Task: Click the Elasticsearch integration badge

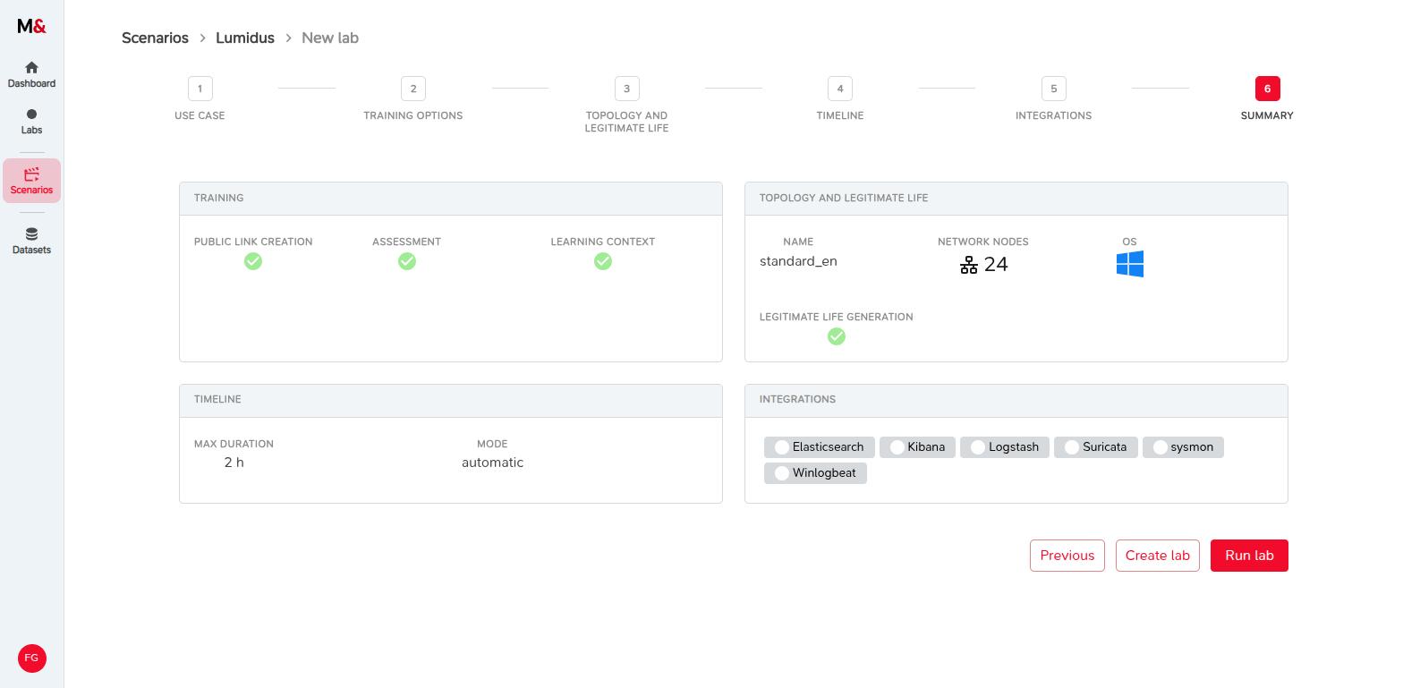Action: point(819,447)
